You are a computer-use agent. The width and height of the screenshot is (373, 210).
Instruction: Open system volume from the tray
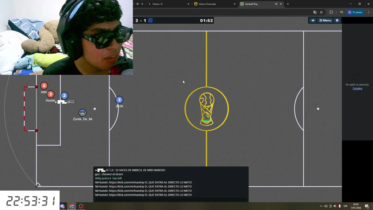coord(326,206)
